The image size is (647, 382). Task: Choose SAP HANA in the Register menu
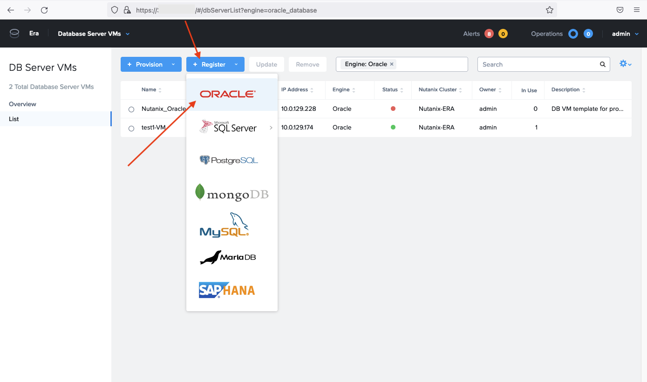coord(232,290)
